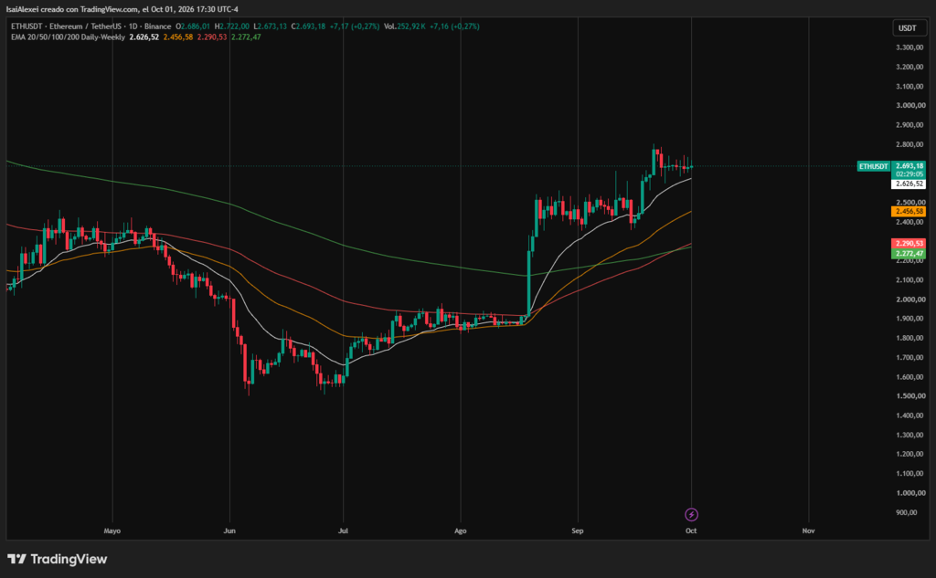Screen dimensions: 936x578
Task: Click the 1.500,00 price axis label
Action: click(909, 395)
